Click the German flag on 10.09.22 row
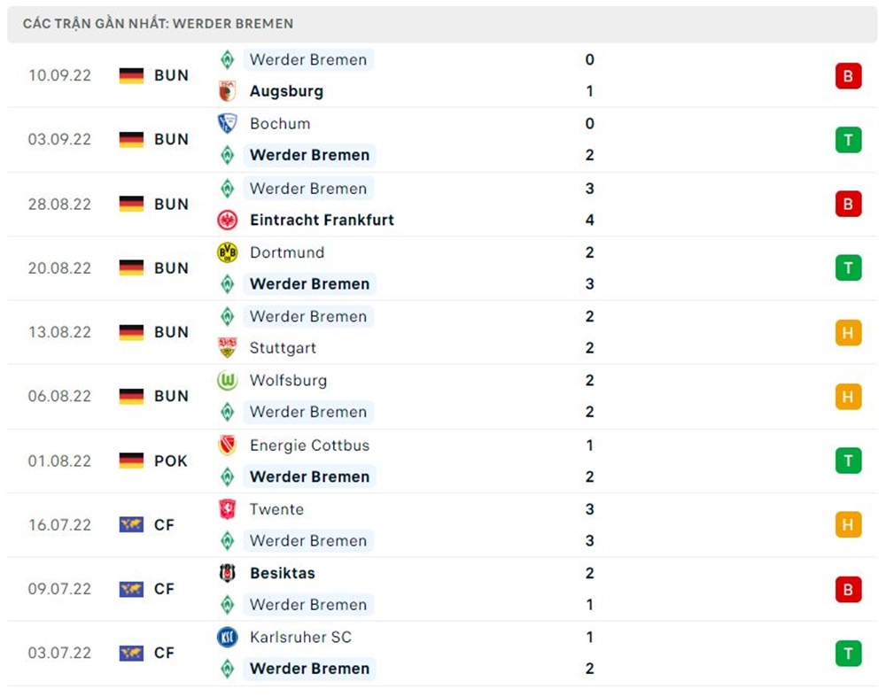The width and height of the screenshot is (886, 697). coord(131,76)
